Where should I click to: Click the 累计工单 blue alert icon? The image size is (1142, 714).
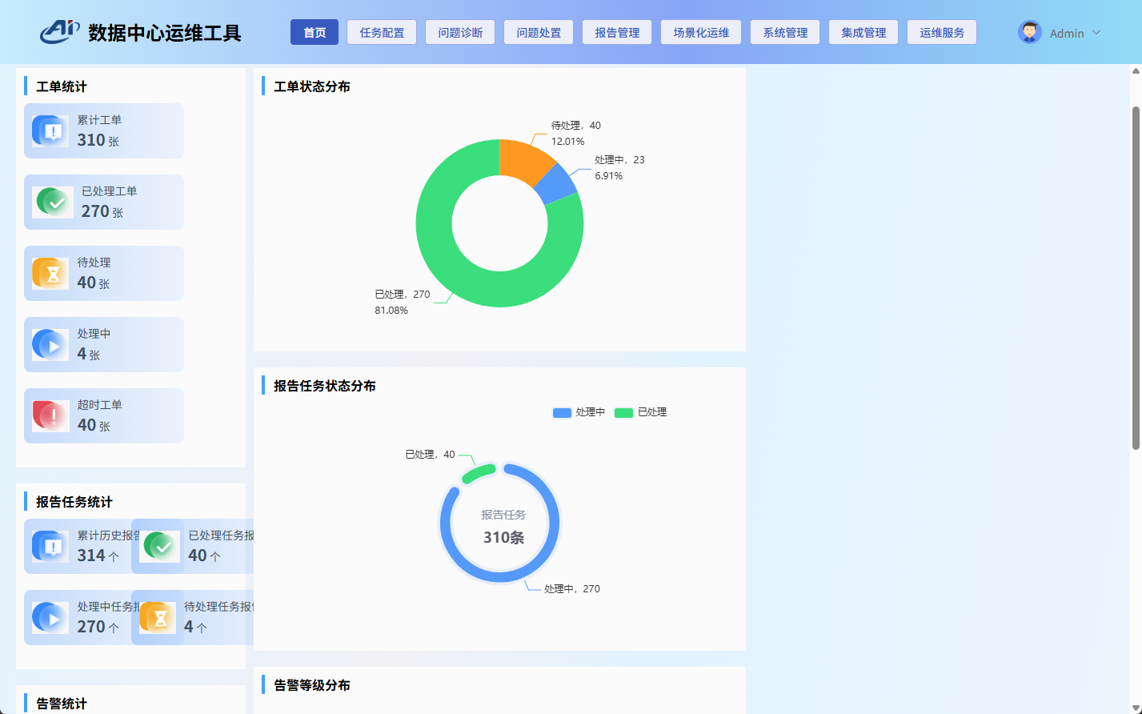(x=50, y=130)
